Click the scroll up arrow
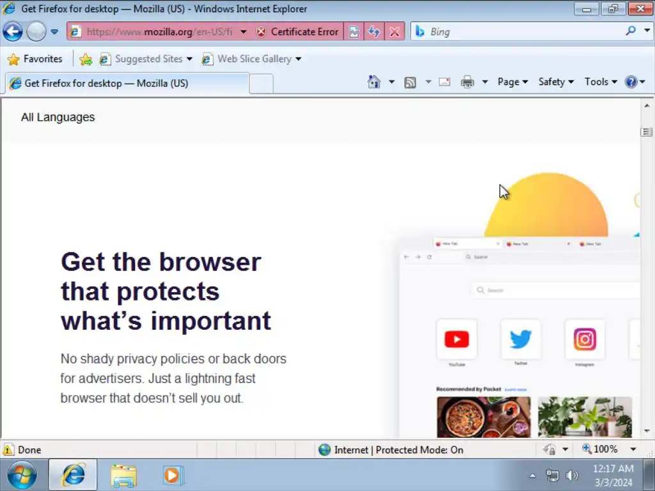 647,105
